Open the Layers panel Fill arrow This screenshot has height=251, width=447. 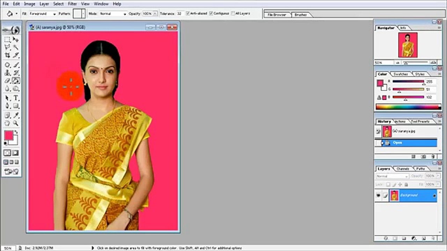click(x=438, y=184)
